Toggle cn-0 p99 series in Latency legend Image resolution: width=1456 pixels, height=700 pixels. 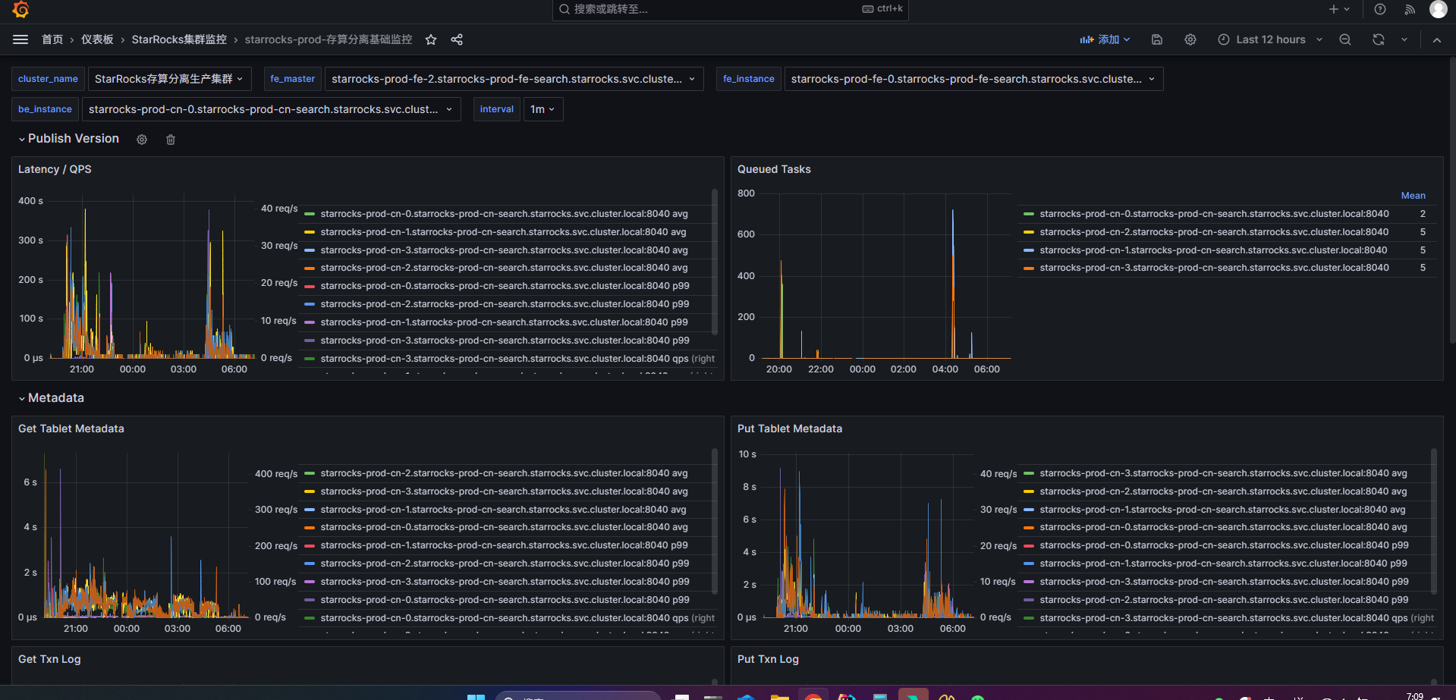(x=505, y=286)
